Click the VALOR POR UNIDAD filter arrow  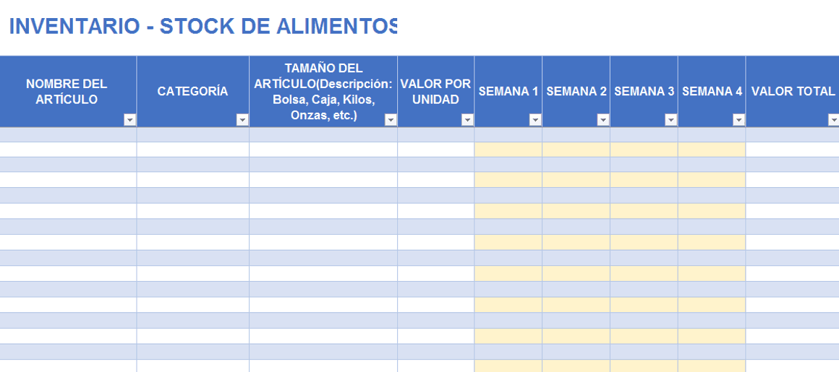467,121
